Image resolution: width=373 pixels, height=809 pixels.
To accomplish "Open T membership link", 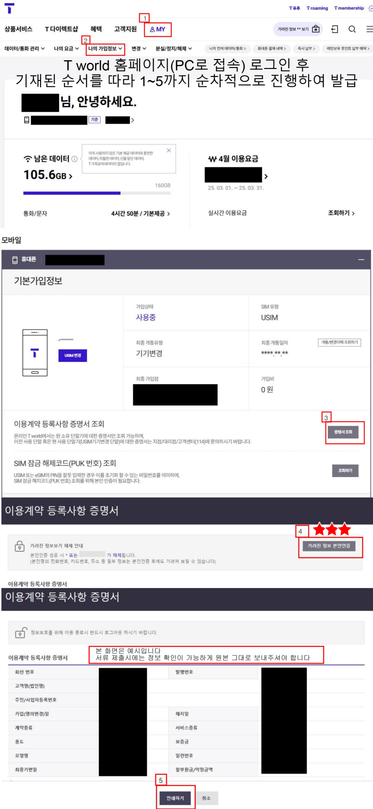I will 349,8.
